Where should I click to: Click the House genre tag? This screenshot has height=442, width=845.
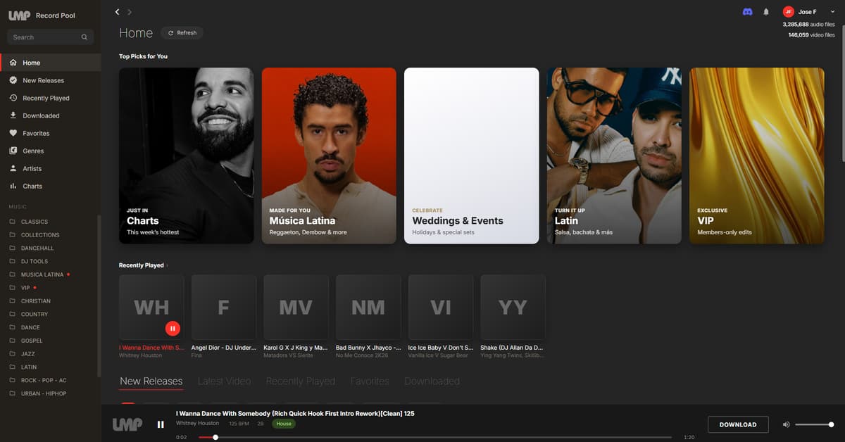pos(284,424)
